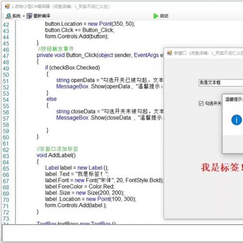
Task: Click the Button_Click method declaration line
Action: point(100,55)
